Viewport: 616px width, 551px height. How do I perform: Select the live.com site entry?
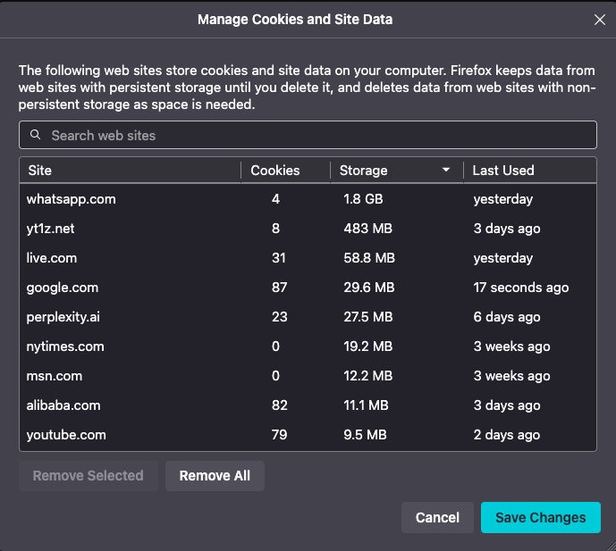click(x=52, y=258)
